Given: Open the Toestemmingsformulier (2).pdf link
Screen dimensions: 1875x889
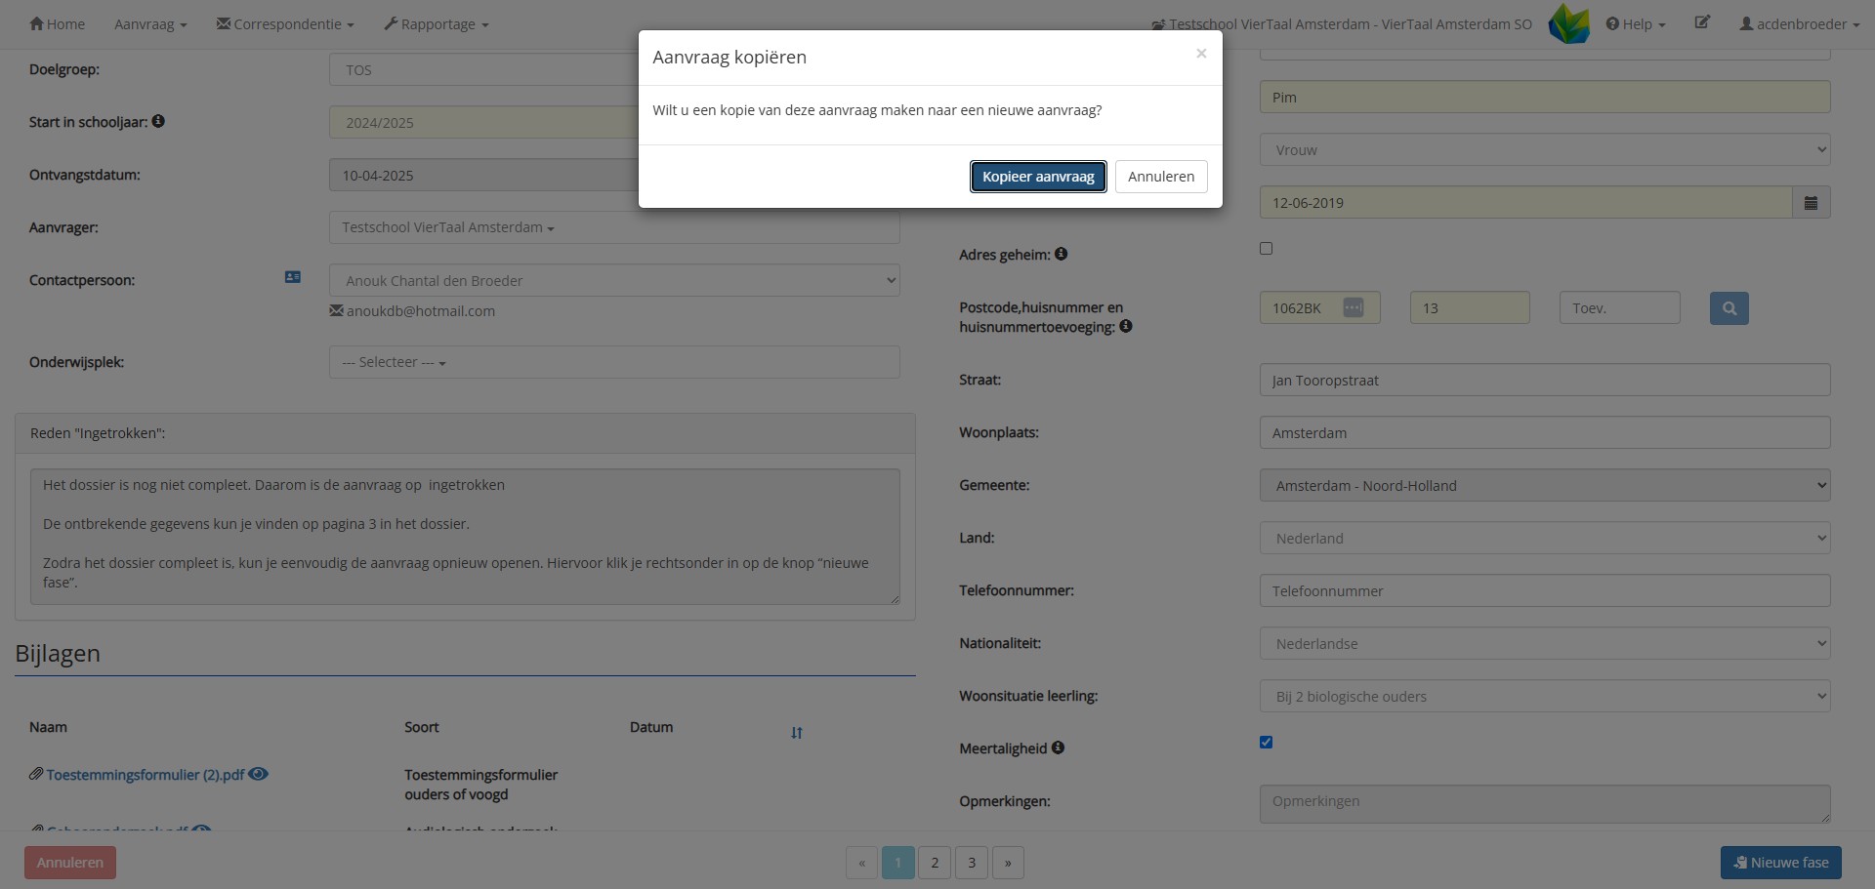Looking at the screenshot, I should (145, 775).
